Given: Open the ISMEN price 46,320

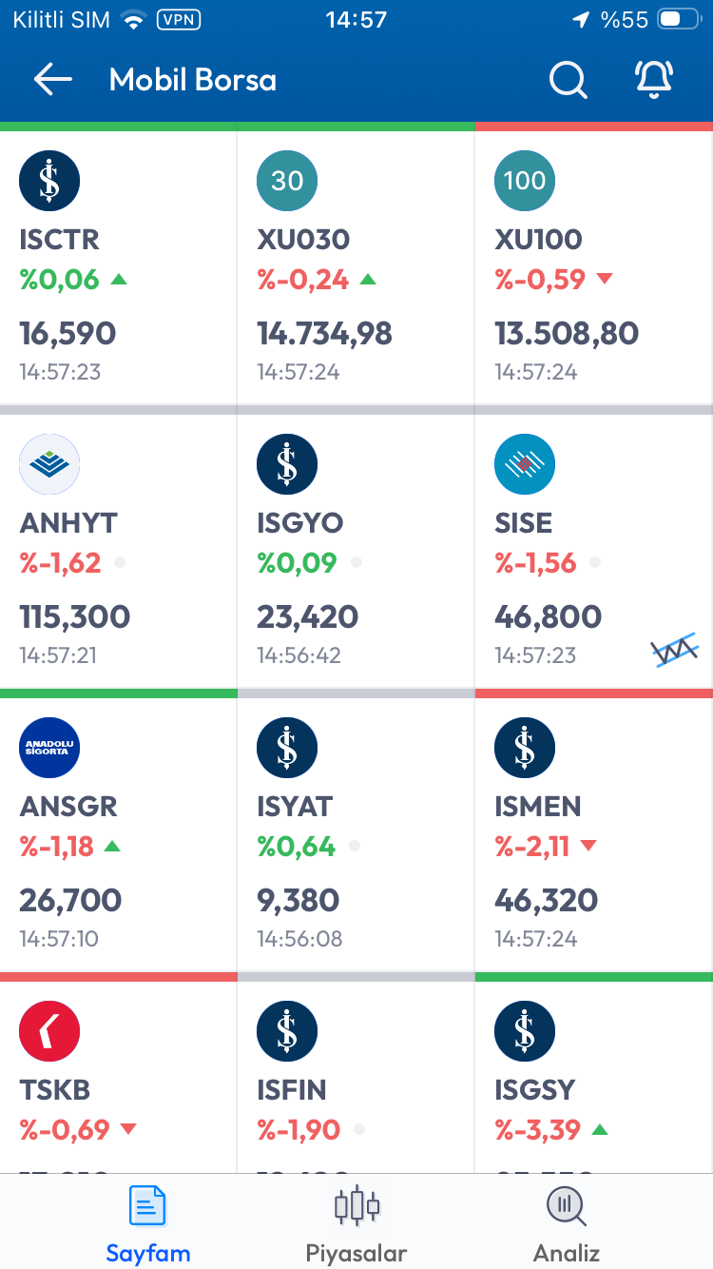Looking at the screenshot, I should 546,900.
